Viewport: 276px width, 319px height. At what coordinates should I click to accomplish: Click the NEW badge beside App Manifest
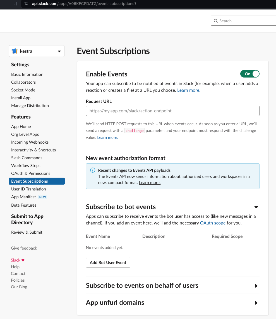(43, 197)
